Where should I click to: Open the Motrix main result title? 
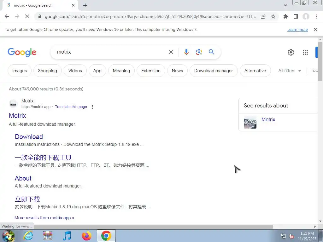point(17,116)
